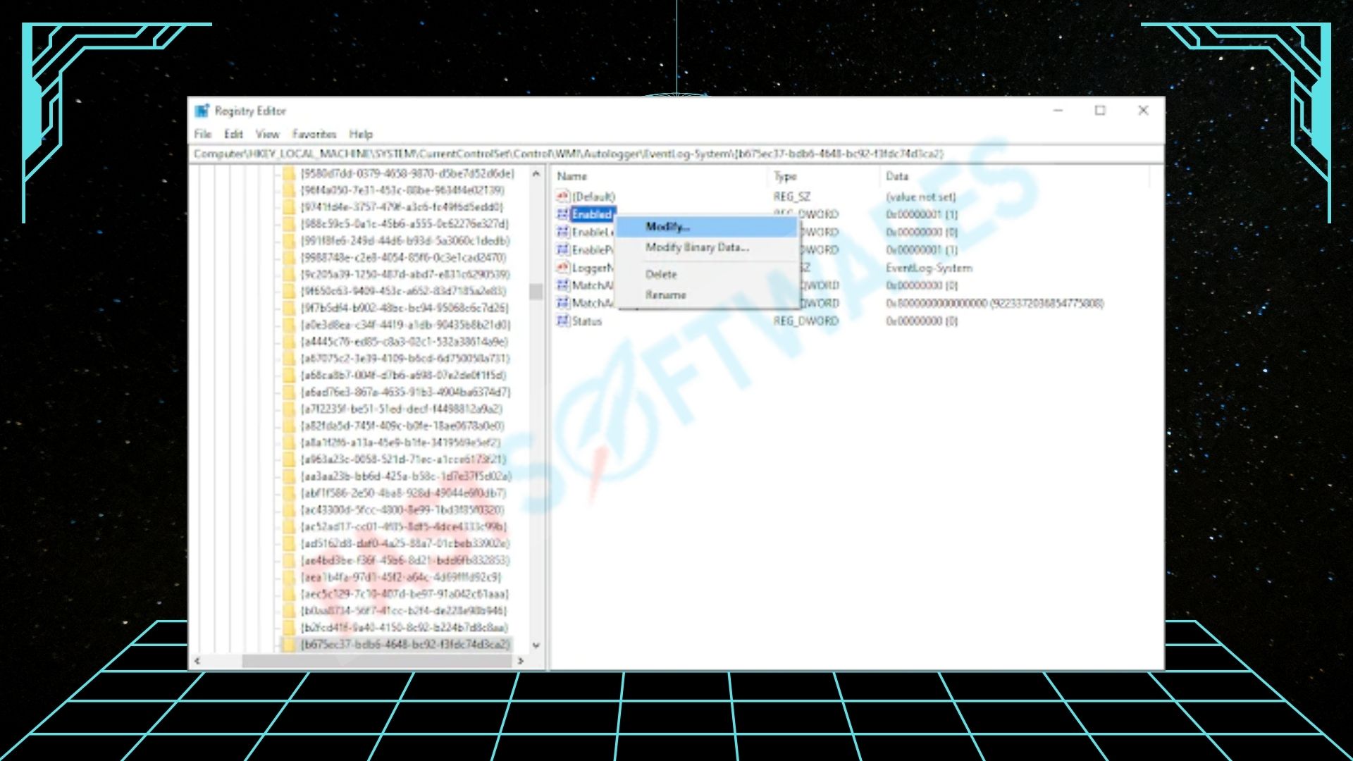The width and height of the screenshot is (1353, 761).
Task: Open the Favorites menu
Action: click(x=314, y=134)
